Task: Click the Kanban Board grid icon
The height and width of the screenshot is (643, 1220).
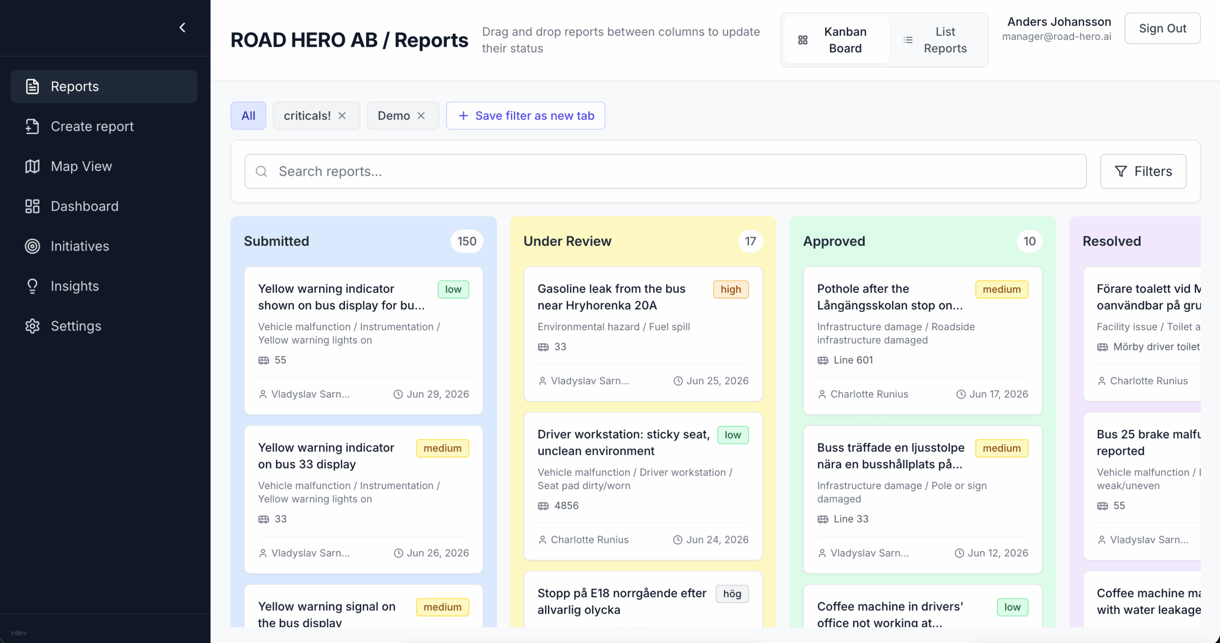Action: [x=803, y=40]
